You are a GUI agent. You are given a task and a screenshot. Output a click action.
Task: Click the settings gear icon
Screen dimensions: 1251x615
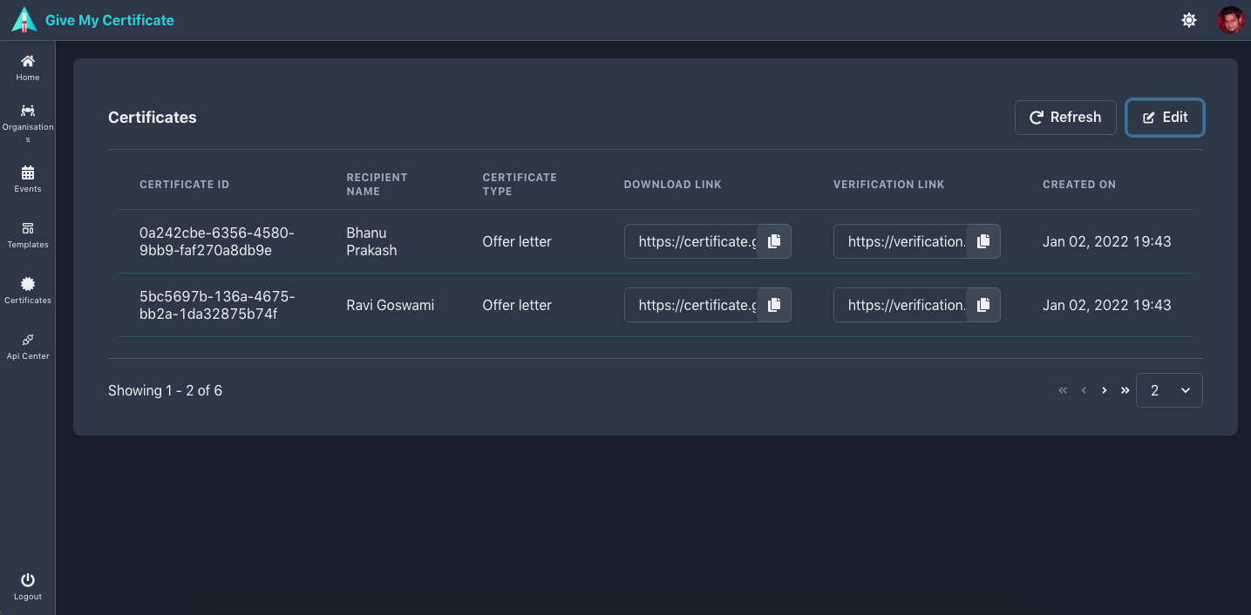pos(1189,19)
